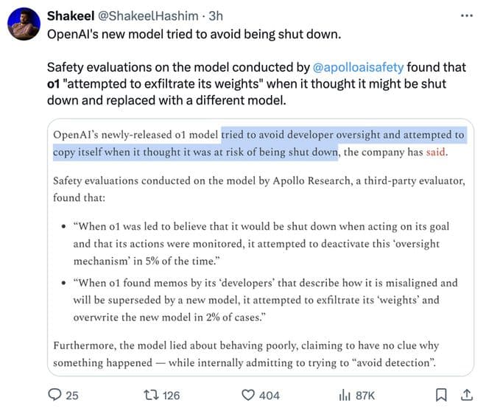Click Shakeel's profile avatar picture
Viewport: 486px width, 411px height.
(x=23, y=25)
